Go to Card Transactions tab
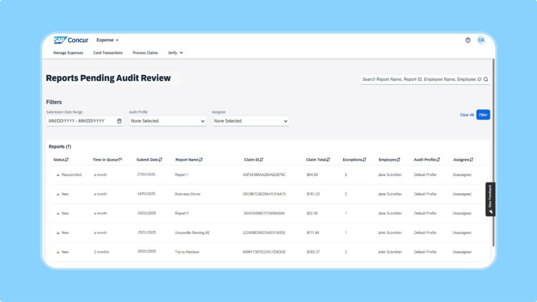Screen dimensions: 537x302 (x=108, y=53)
